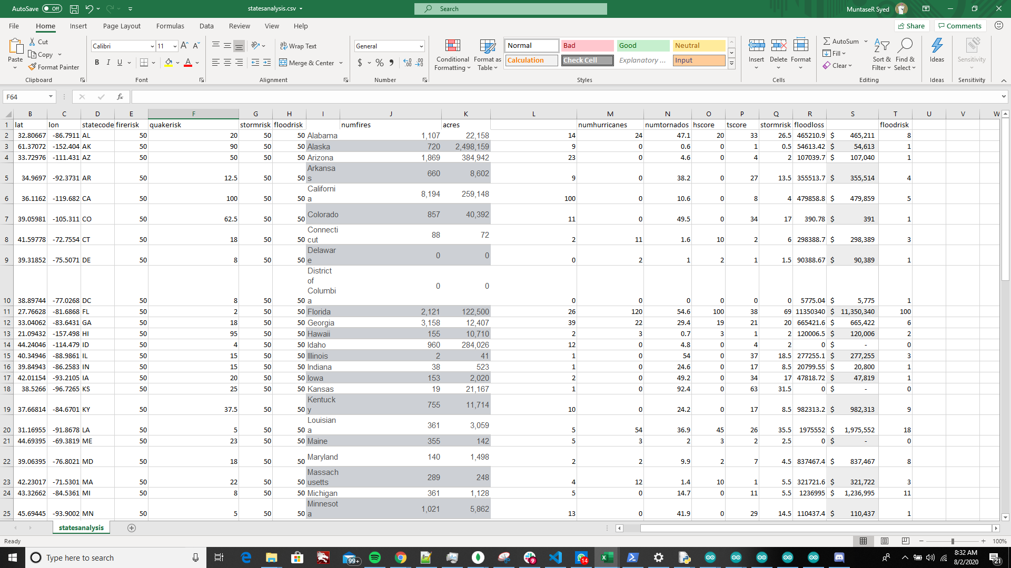Click the Share button
The height and width of the screenshot is (568, 1011).
point(911,26)
